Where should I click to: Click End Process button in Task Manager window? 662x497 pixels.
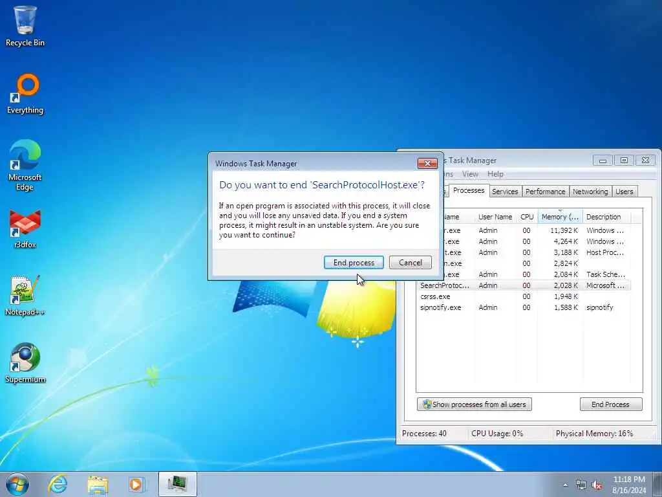[x=610, y=404]
